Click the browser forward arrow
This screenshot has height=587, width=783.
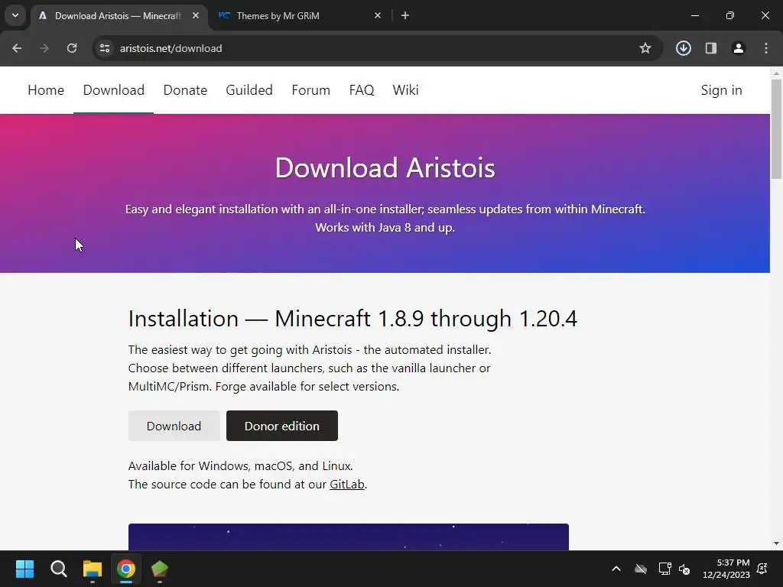[44, 48]
